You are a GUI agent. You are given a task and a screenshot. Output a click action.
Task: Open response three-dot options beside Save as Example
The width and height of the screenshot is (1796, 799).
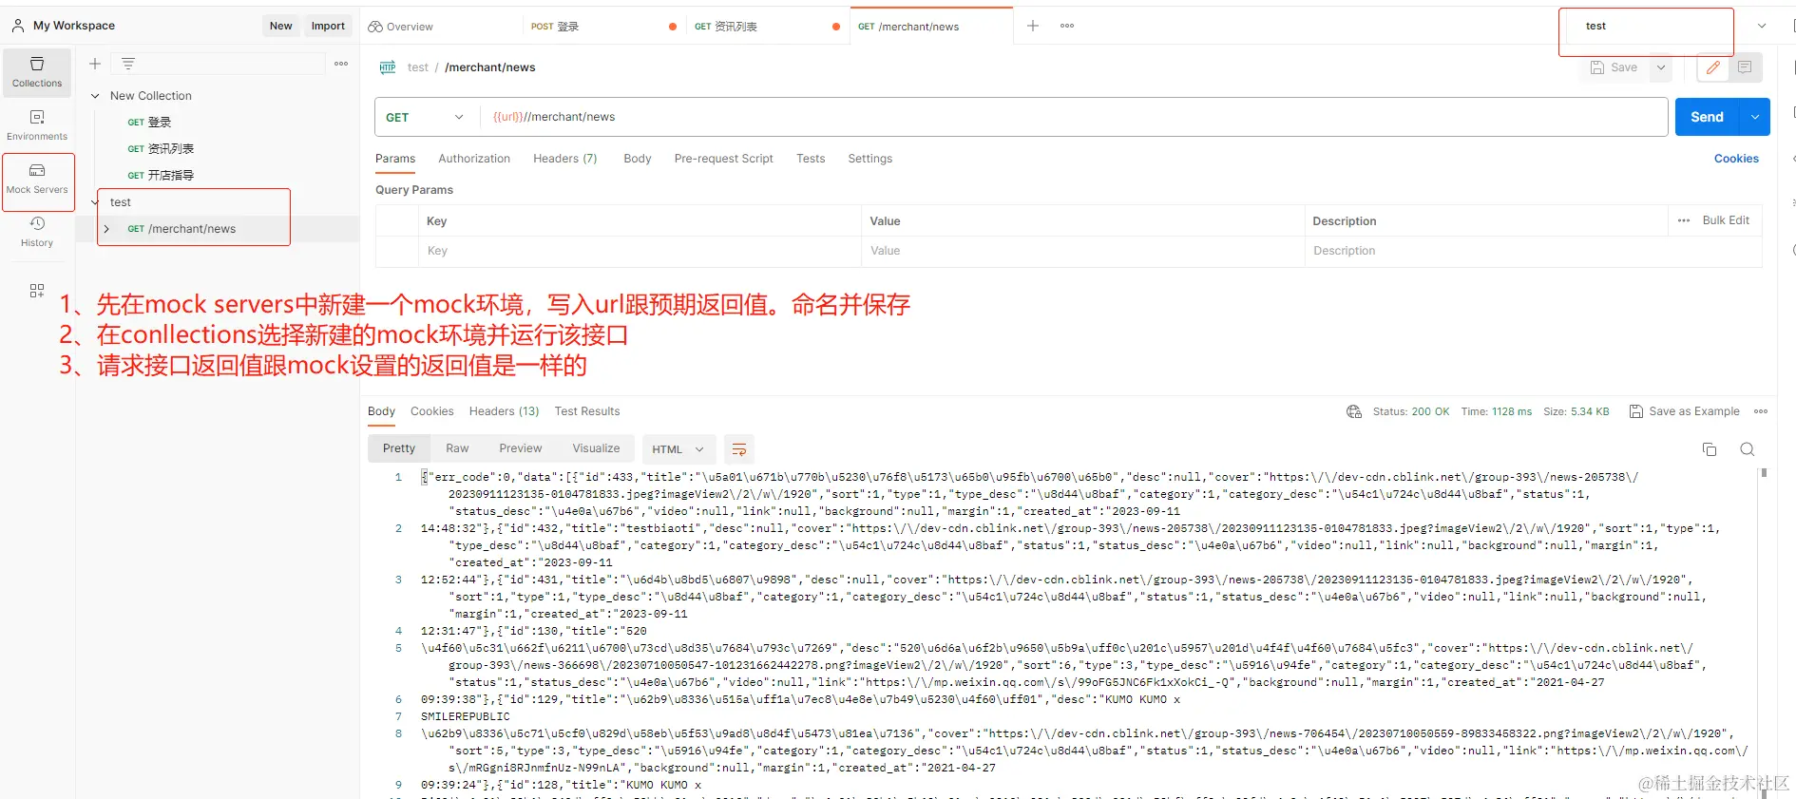[1761, 411]
